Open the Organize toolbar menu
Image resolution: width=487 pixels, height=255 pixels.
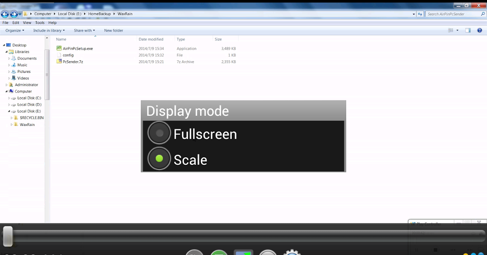pyautogui.click(x=15, y=30)
